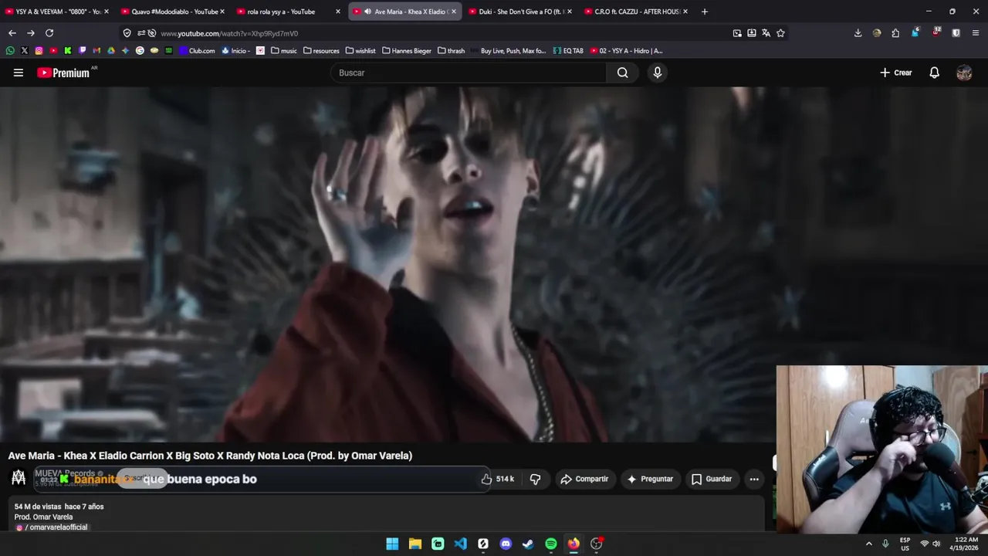The image size is (988, 556).
Task: Save the video with Guardar
Action: [x=711, y=479]
